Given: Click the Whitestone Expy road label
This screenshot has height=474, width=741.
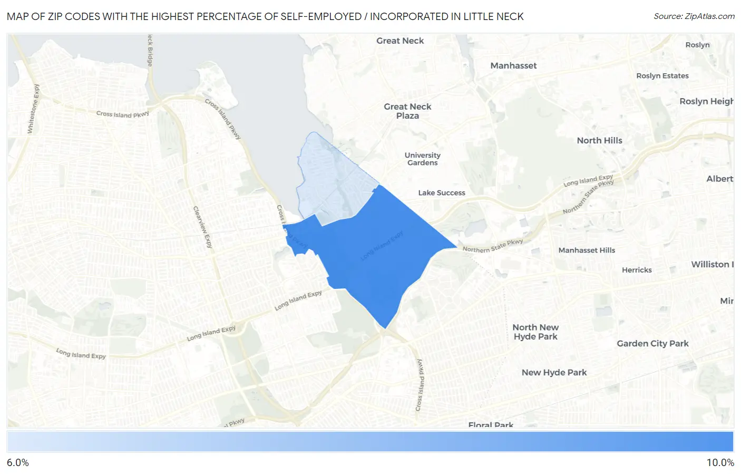Looking at the screenshot, I should click(x=33, y=109).
